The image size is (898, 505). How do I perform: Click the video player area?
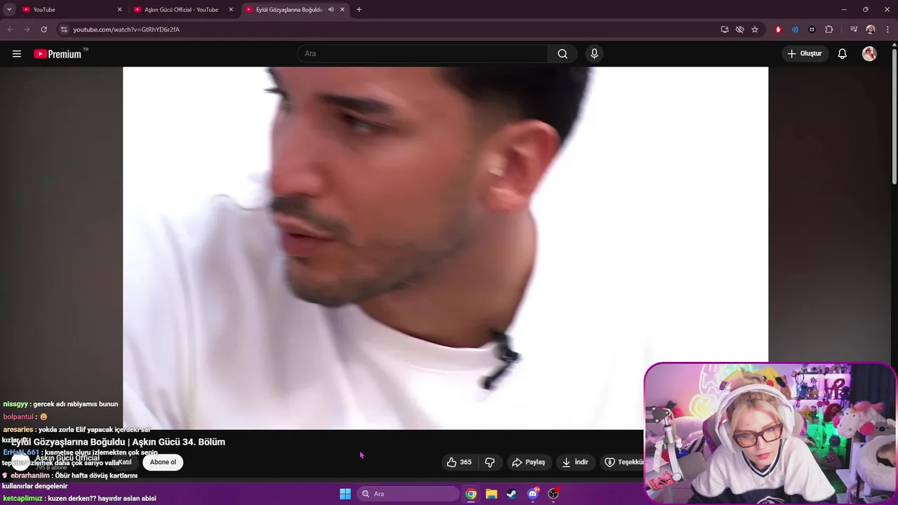coord(445,248)
